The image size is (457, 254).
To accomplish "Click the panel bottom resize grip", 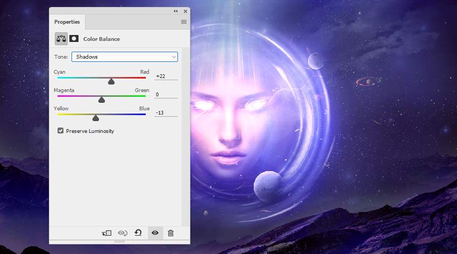I will [x=119, y=242].
